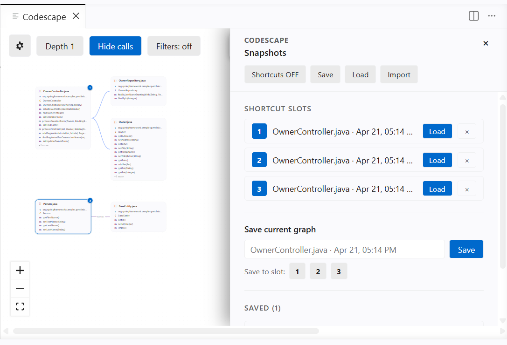Click the Snapshots panel vertical scrollbar
Screen dimensions: 507x345
click(502, 187)
